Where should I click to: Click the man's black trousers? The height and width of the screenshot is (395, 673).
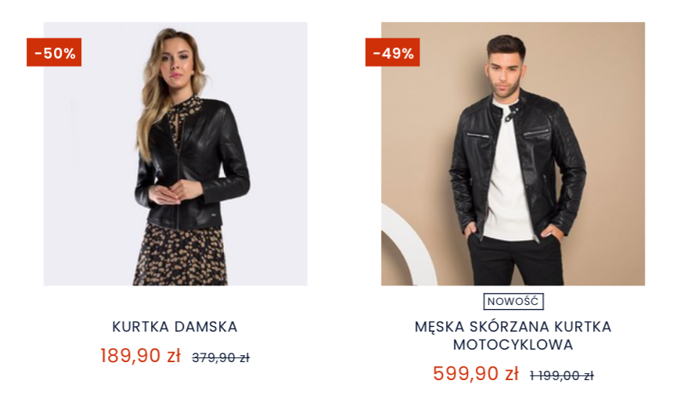click(x=513, y=262)
